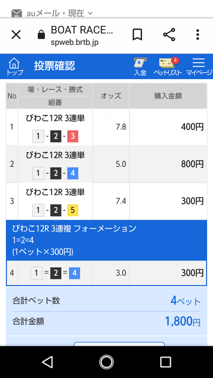This screenshot has height=378, width=213.
Task: Tap the 800円 purchase amount in row 2
Action: (192, 164)
